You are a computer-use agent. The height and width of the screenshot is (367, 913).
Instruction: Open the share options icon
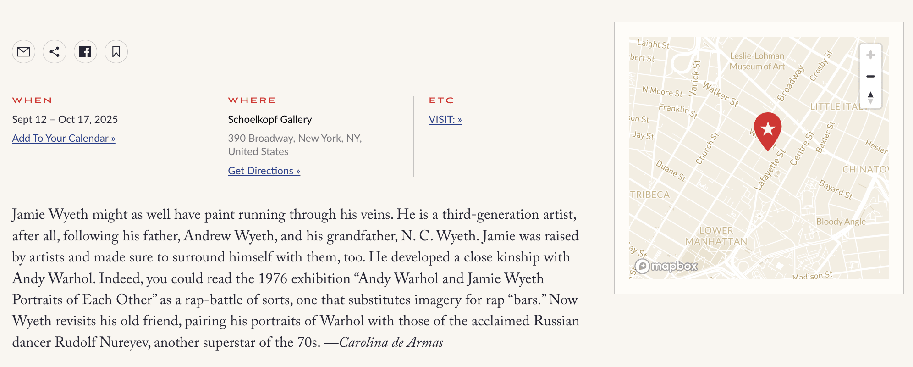55,52
